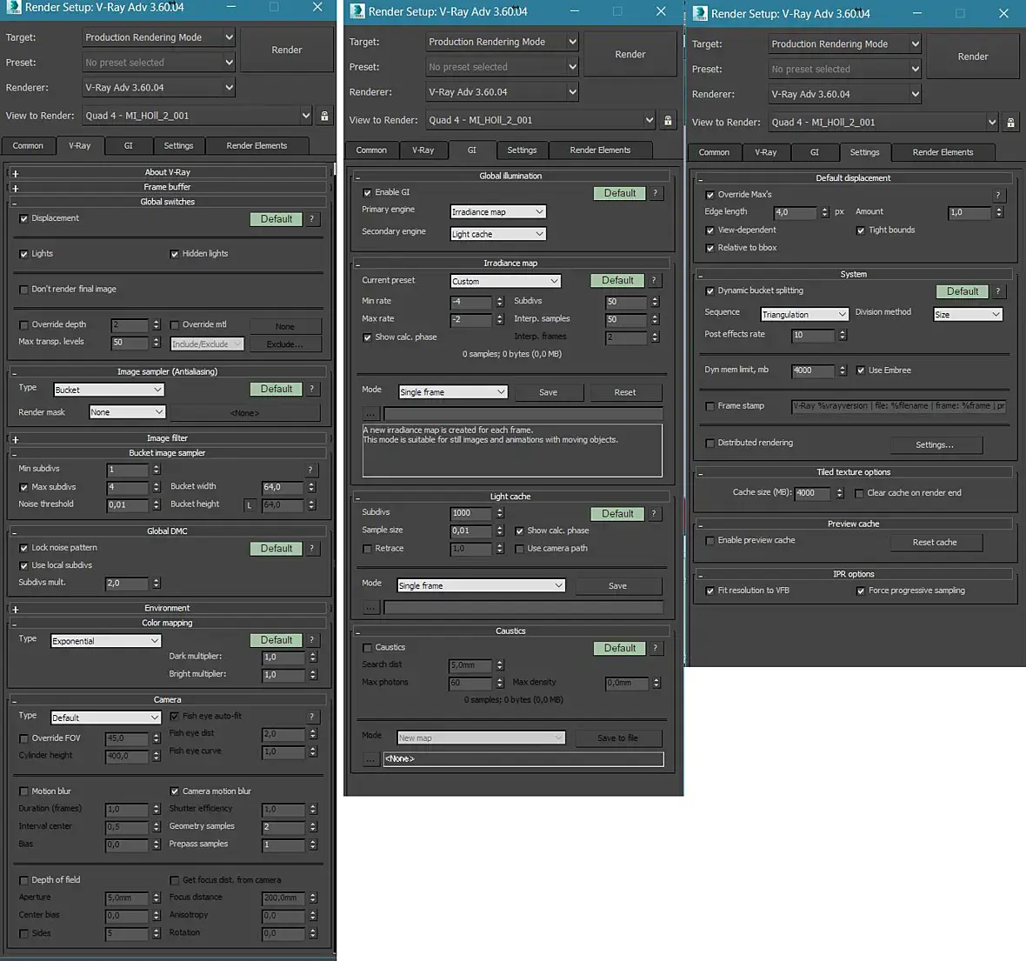Click Exclude... button

click(x=284, y=344)
